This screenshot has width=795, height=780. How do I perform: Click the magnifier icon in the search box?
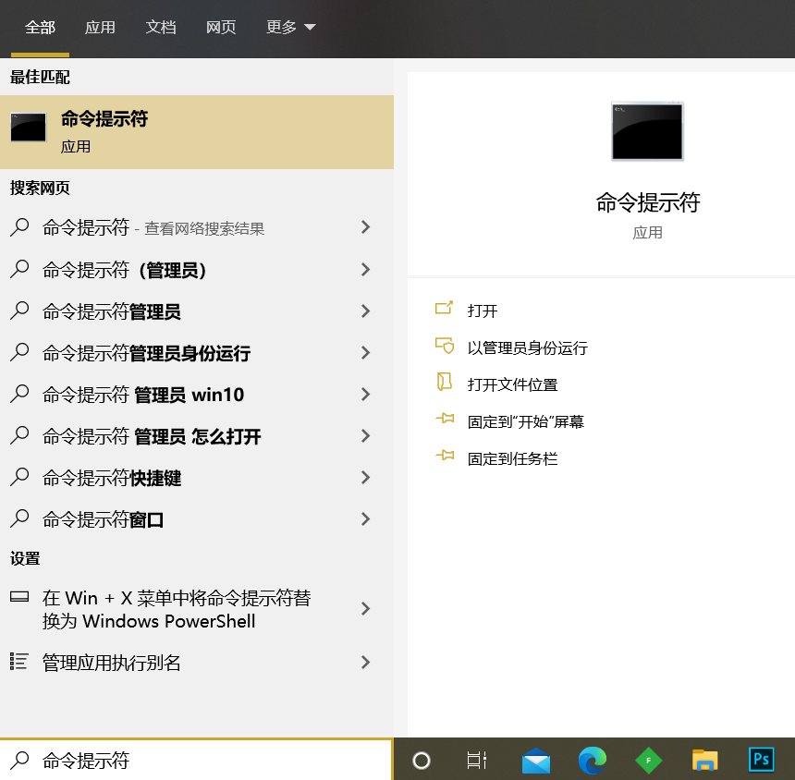click(x=18, y=760)
